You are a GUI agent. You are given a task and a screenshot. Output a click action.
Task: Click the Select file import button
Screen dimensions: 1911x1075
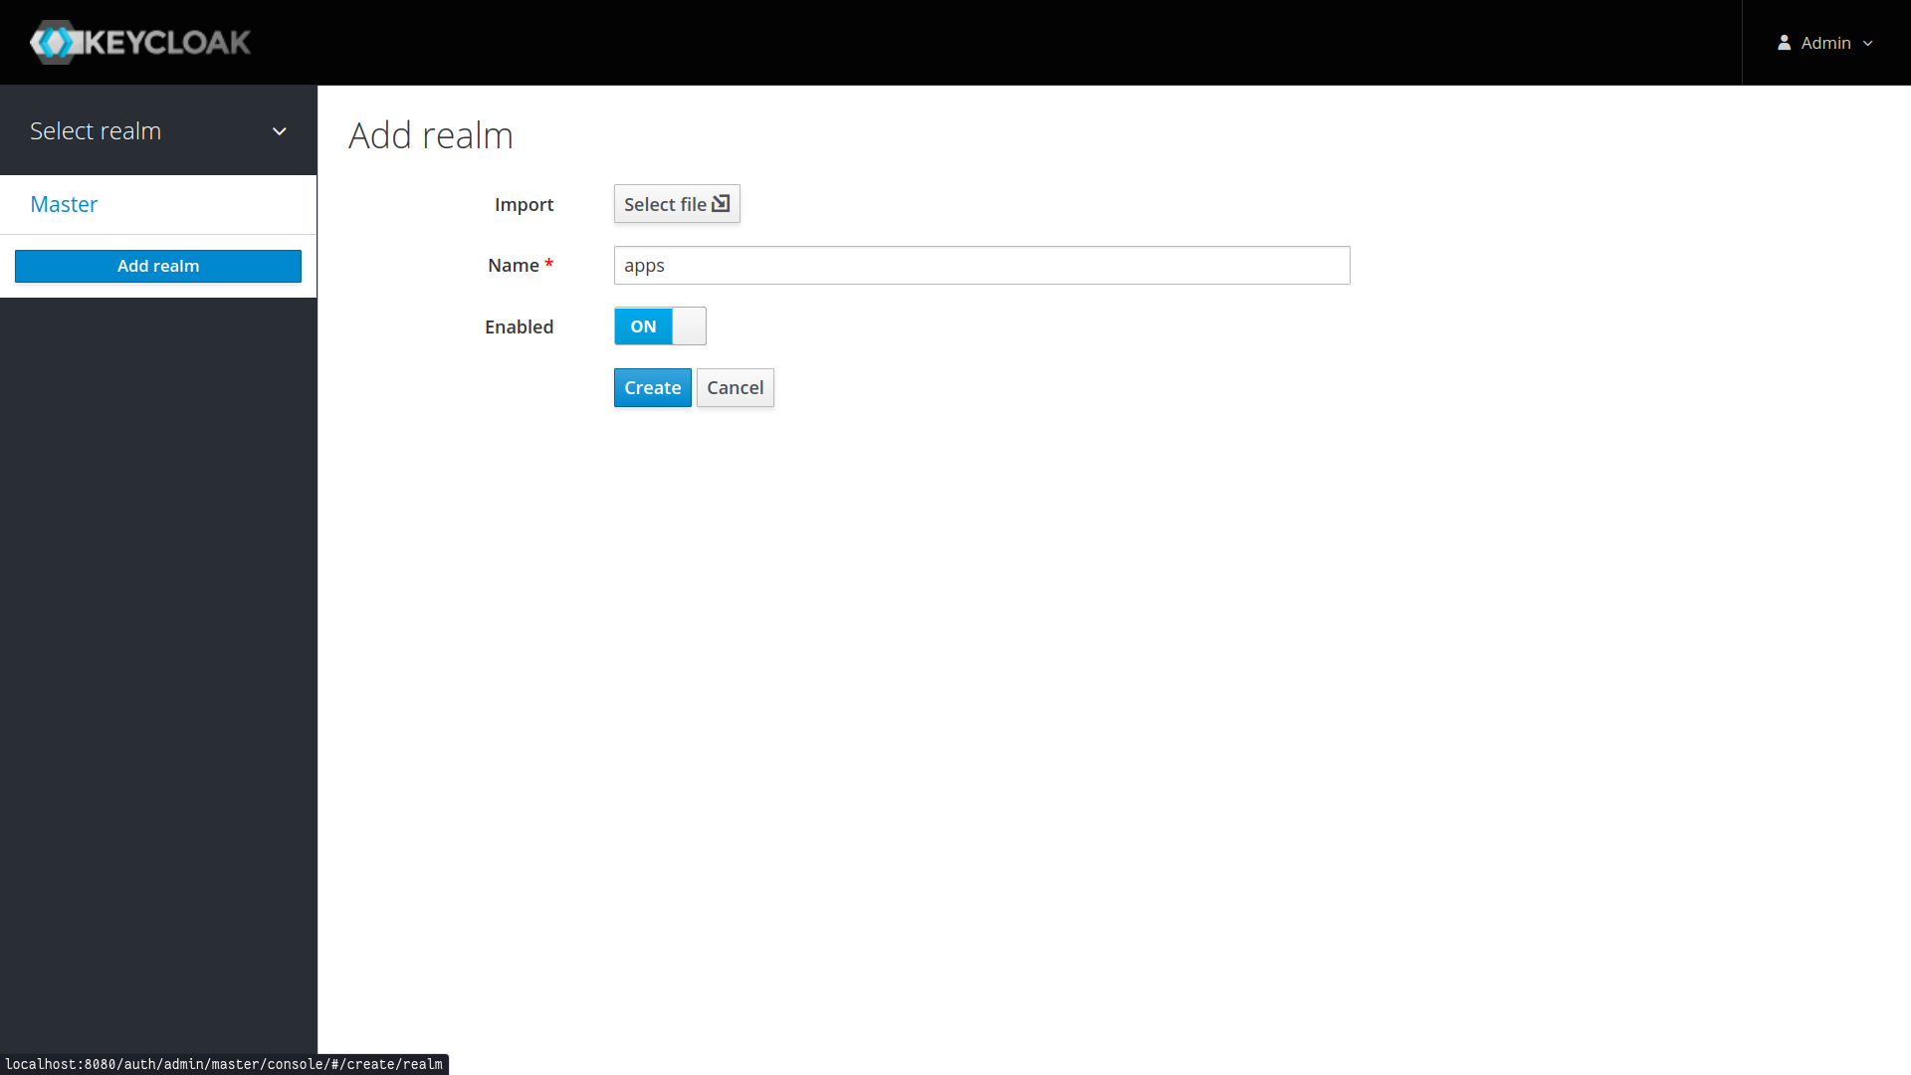(x=665, y=204)
